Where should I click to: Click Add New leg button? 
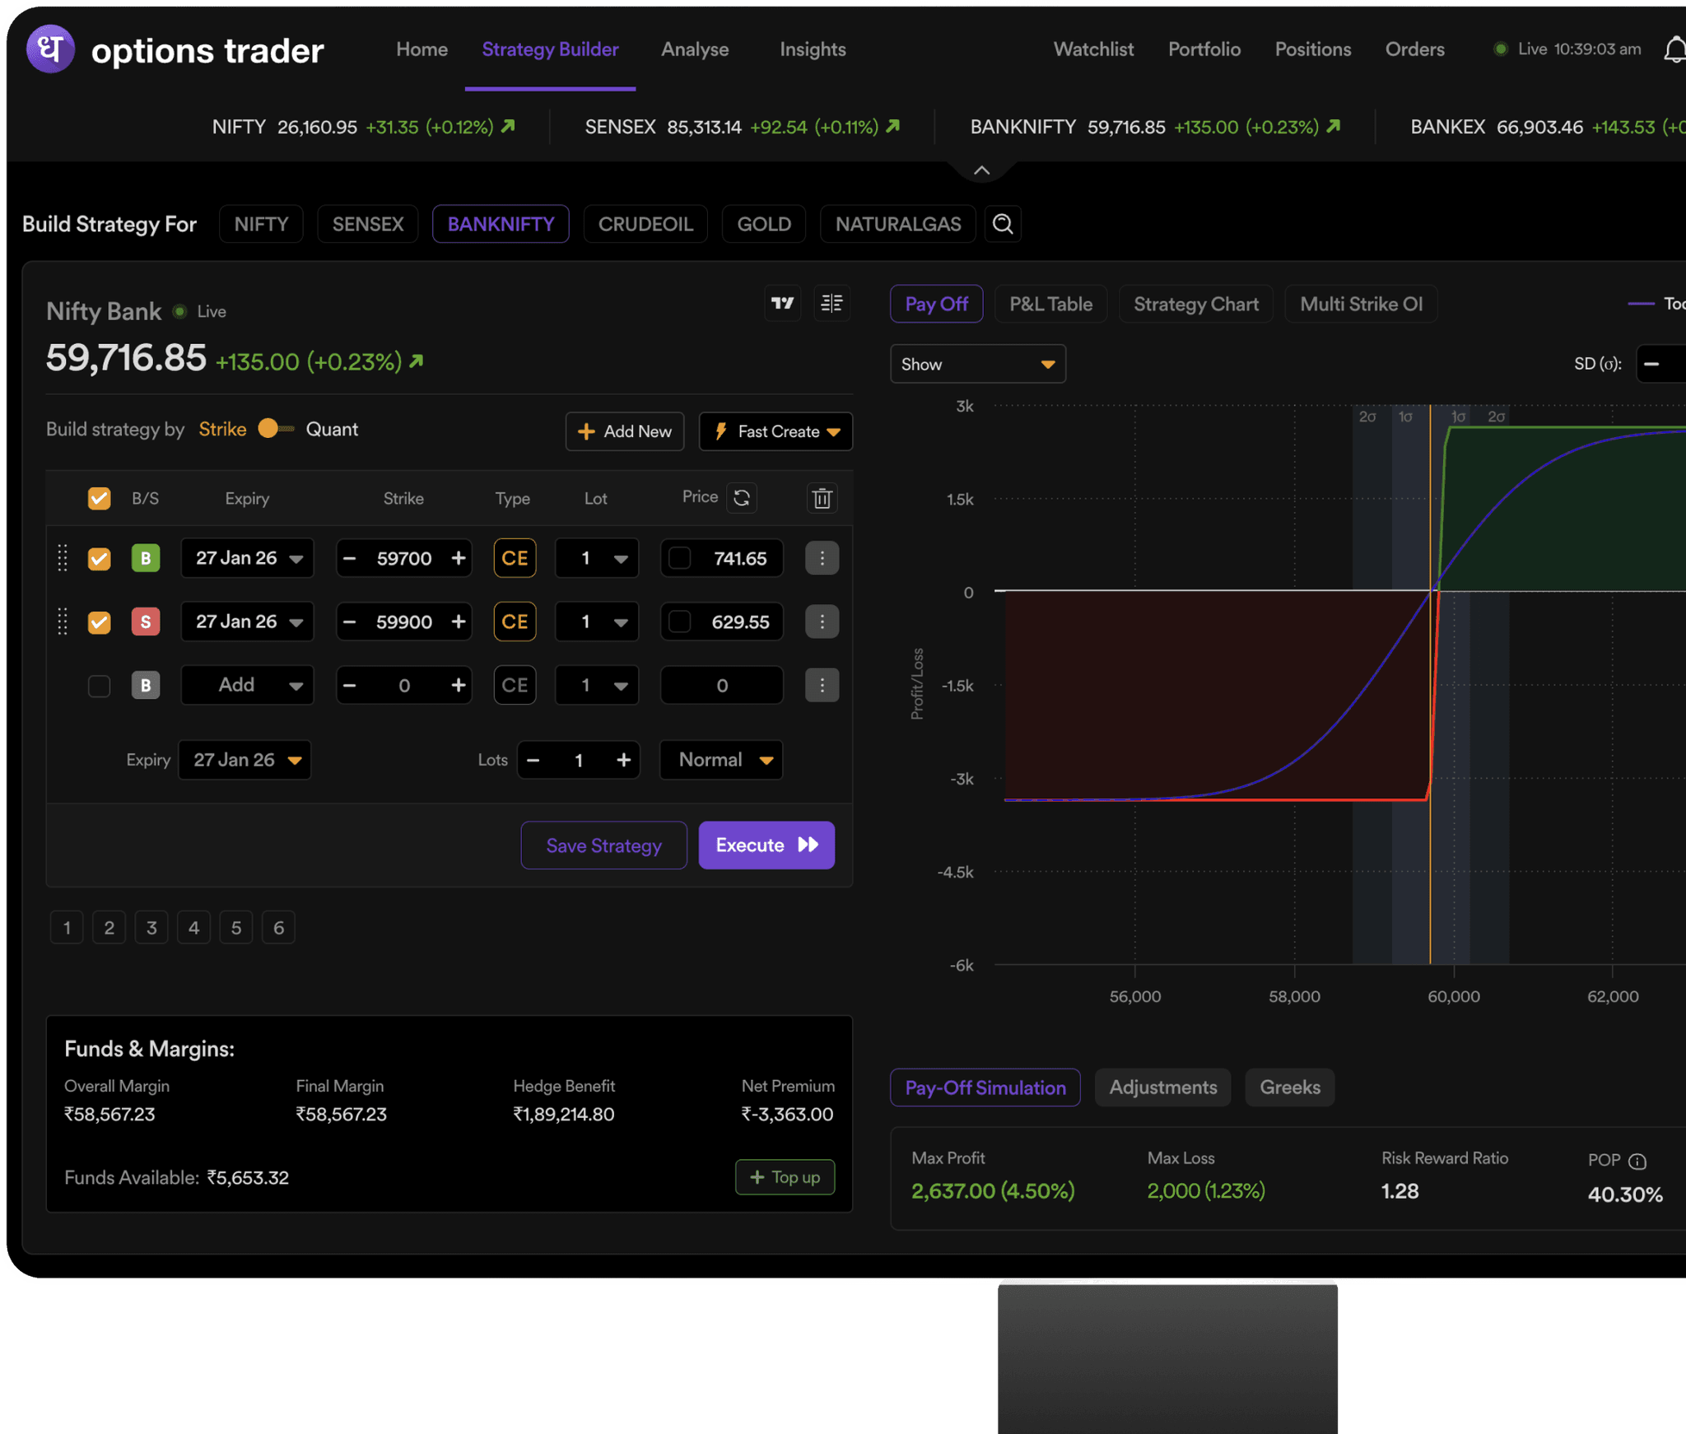pyautogui.click(x=625, y=431)
